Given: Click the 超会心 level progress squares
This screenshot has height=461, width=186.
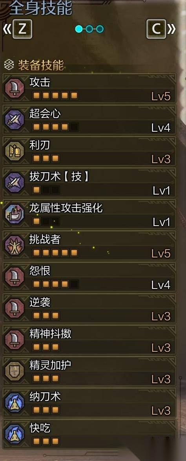Looking at the screenshot, I should (55, 127).
